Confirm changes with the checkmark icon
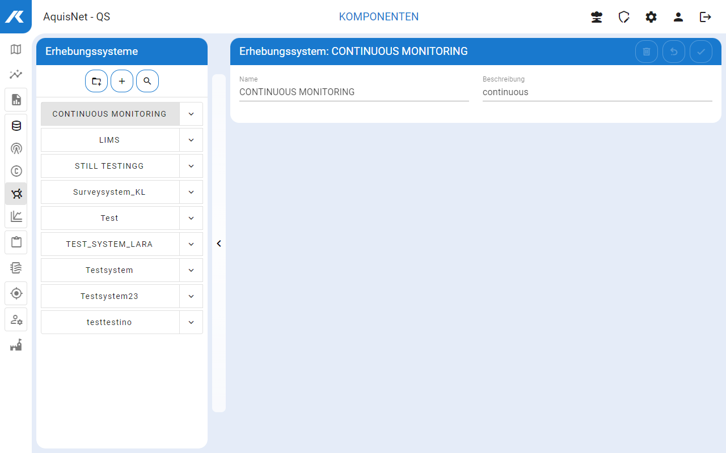The height and width of the screenshot is (453, 726). coord(701,52)
